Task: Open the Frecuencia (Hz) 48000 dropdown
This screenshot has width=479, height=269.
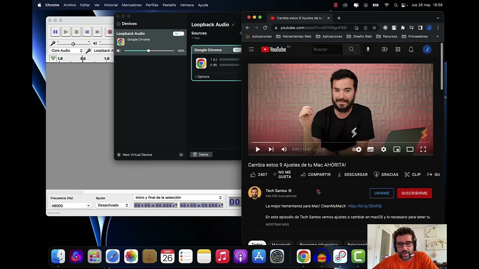Action: click(71, 205)
